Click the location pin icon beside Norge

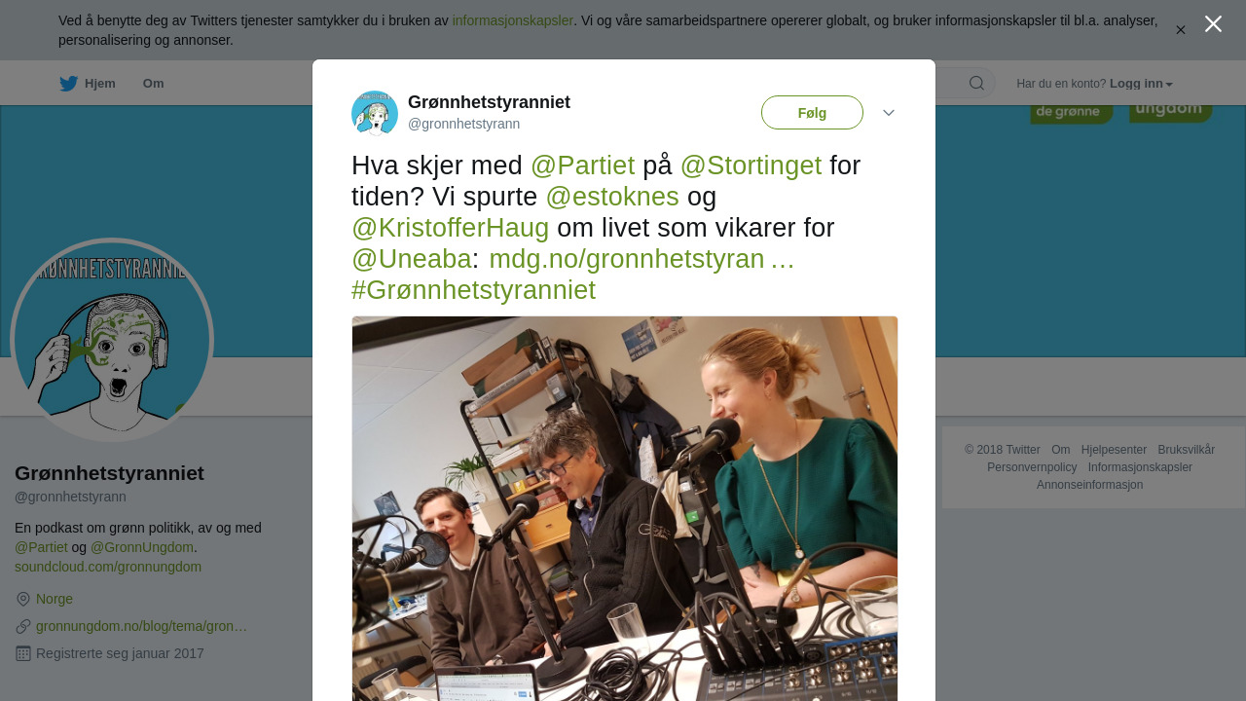click(23, 599)
